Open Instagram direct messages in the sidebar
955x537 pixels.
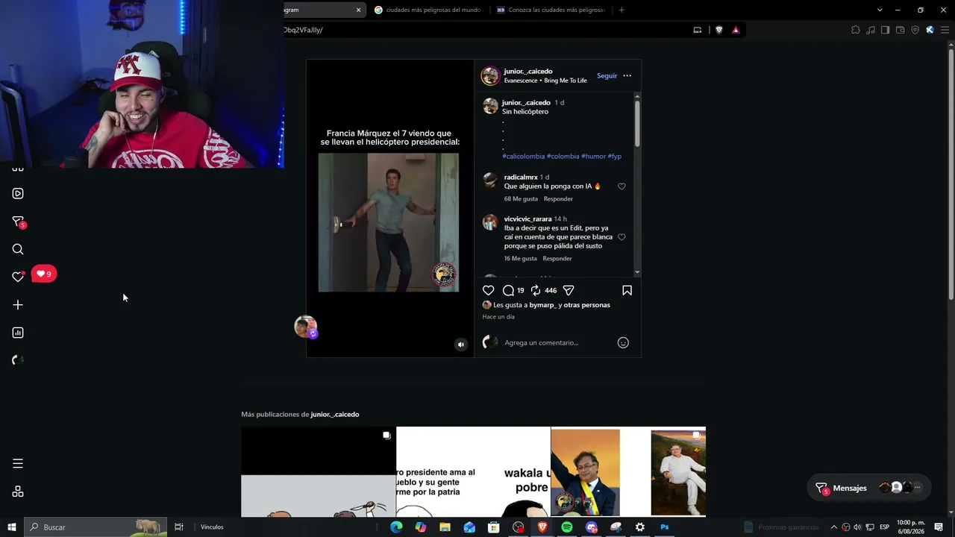18,222
